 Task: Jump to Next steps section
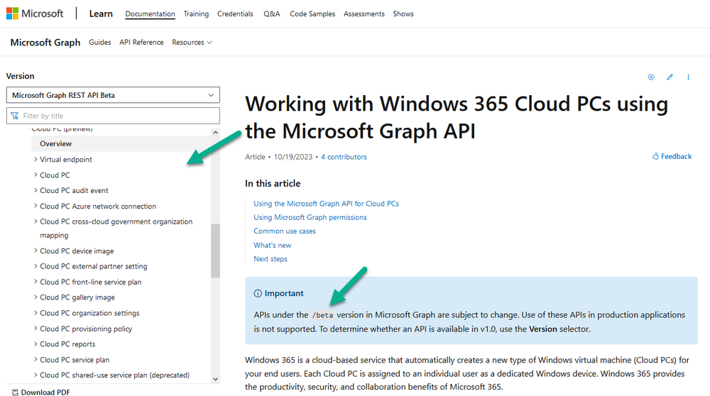point(271,259)
